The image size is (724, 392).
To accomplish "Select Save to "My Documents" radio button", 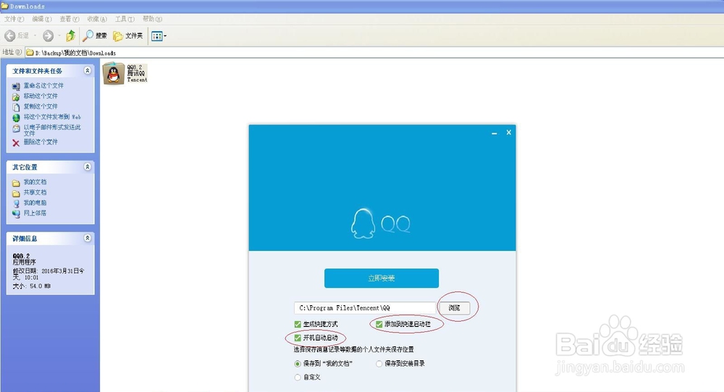I will point(298,363).
